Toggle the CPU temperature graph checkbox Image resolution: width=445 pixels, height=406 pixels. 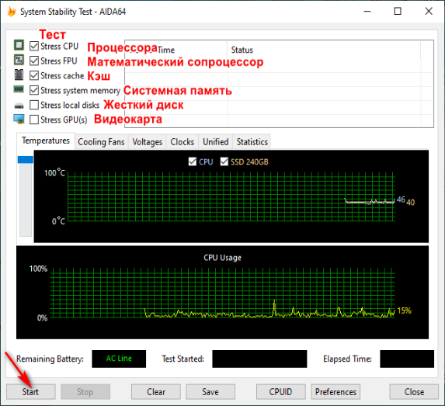[193, 161]
